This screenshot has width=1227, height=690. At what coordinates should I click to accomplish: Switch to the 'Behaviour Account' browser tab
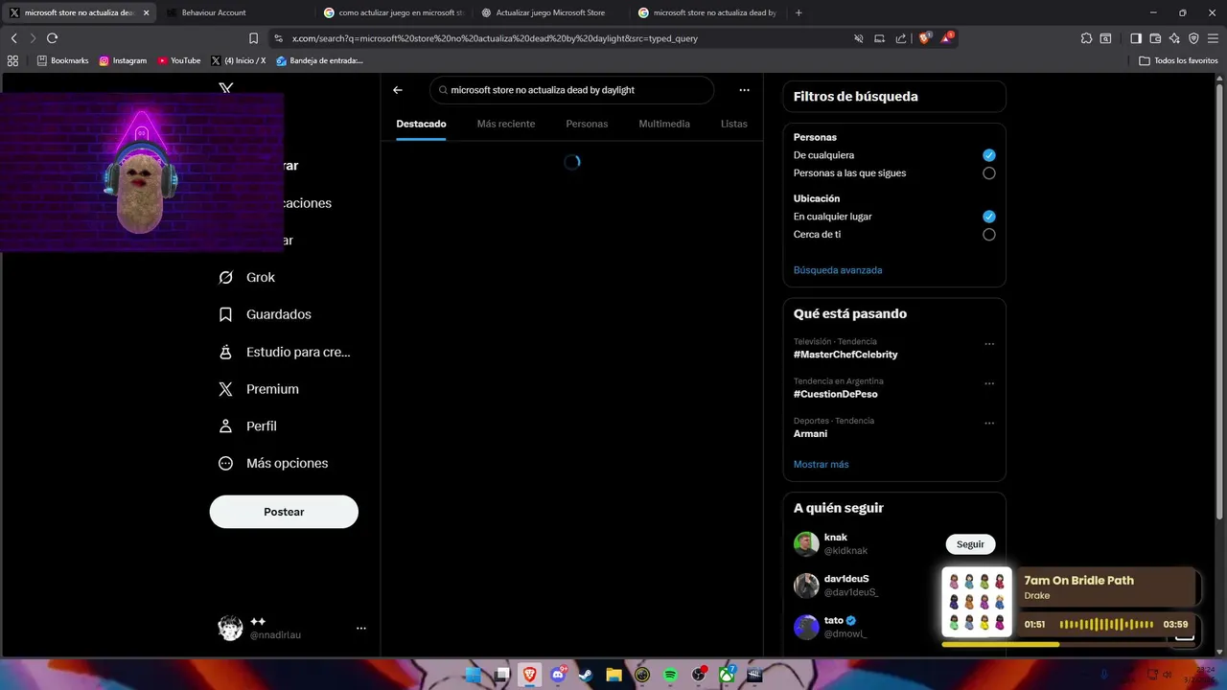(x=237, y=12)
